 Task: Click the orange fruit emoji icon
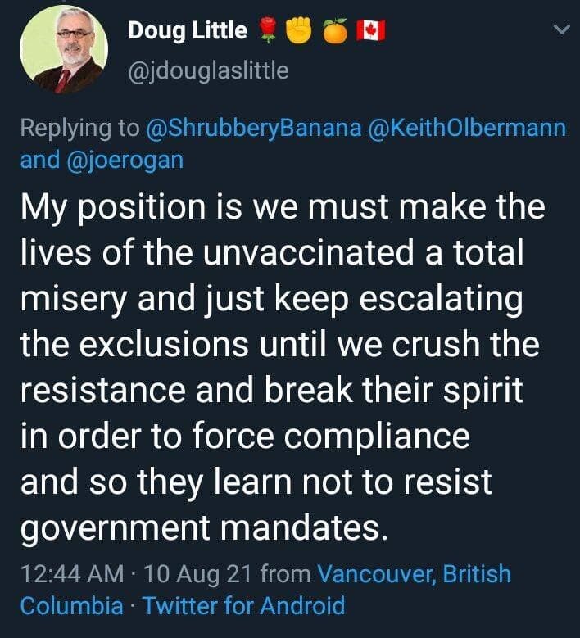coord(337,31)
